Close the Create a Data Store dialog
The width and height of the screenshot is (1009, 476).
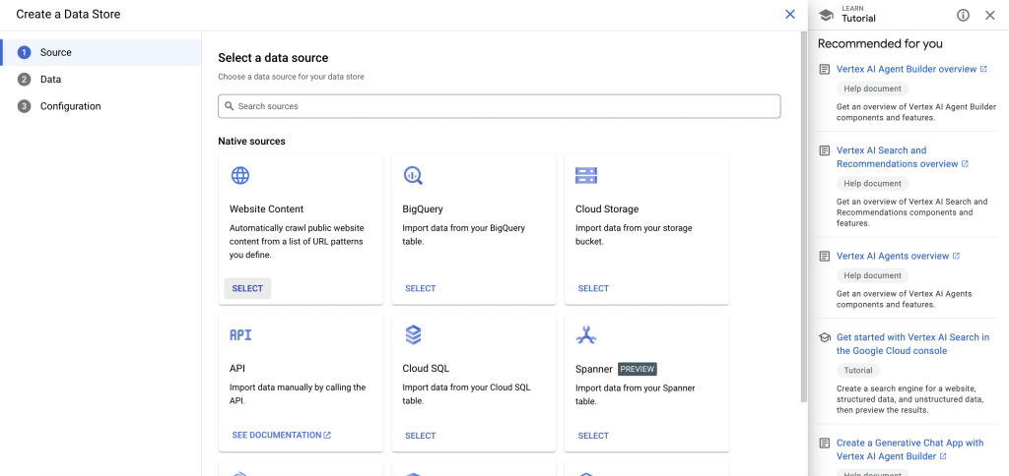coord(789,14)
